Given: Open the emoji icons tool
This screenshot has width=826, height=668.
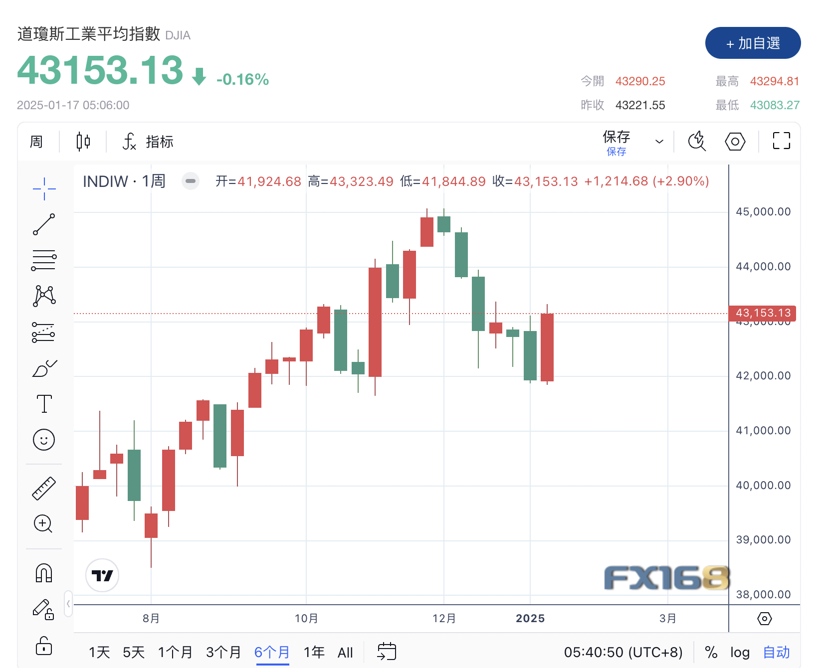Looking at the screenshot, I should [x=44, y=440].
